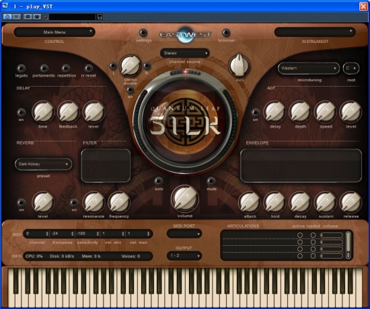Open the MIDI port dropdown
Screen dimensions: 370x309
(x=184, y=234)
